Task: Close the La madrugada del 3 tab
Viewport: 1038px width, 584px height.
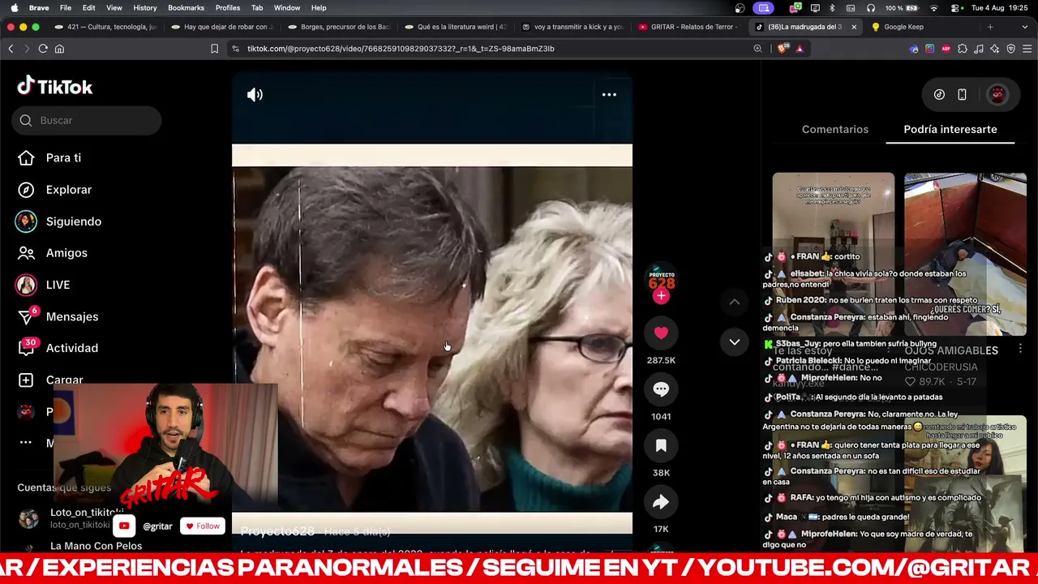Action: [x=853, y=27]
